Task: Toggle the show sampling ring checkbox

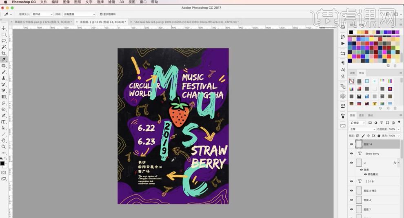Action: 101,14
